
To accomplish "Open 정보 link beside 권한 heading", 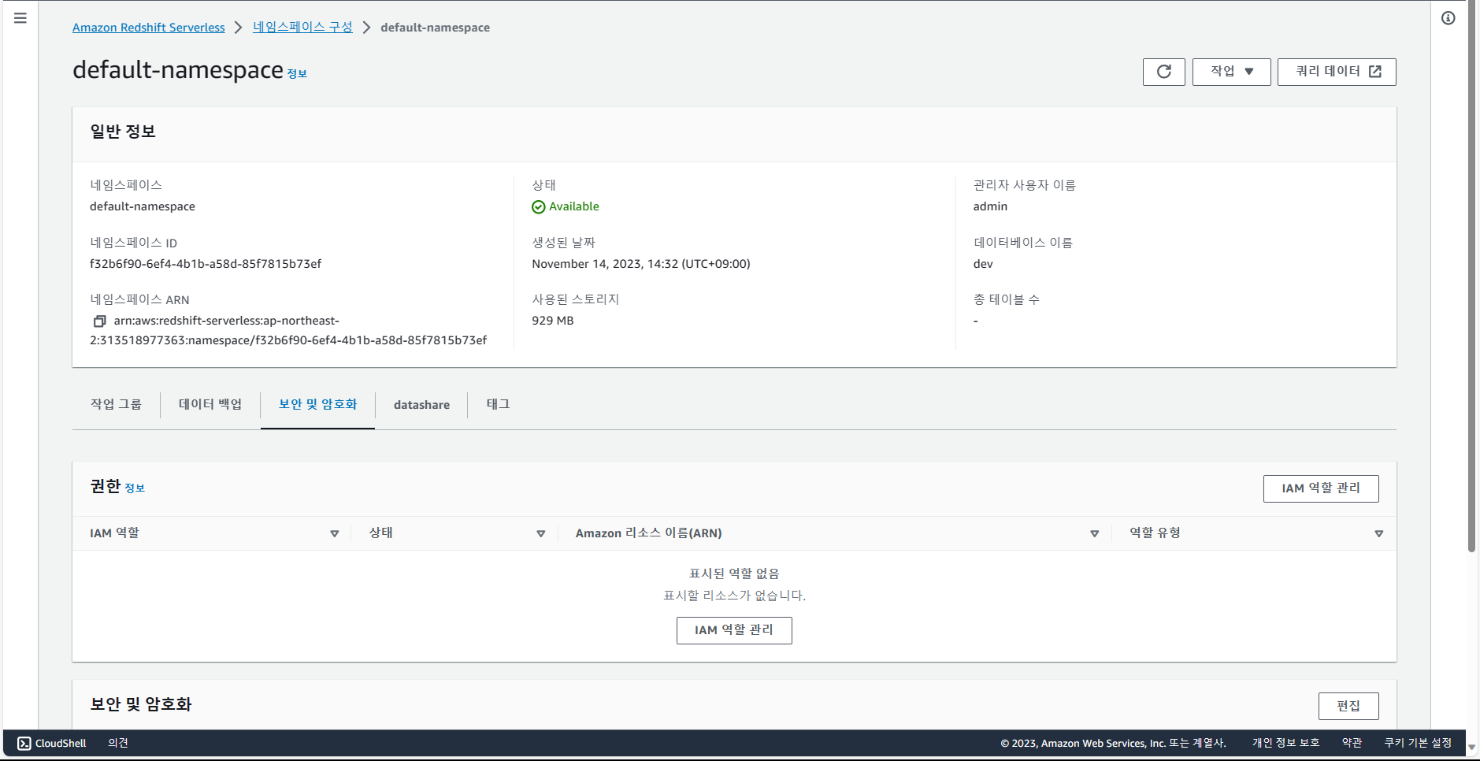I will click(135, 488).
